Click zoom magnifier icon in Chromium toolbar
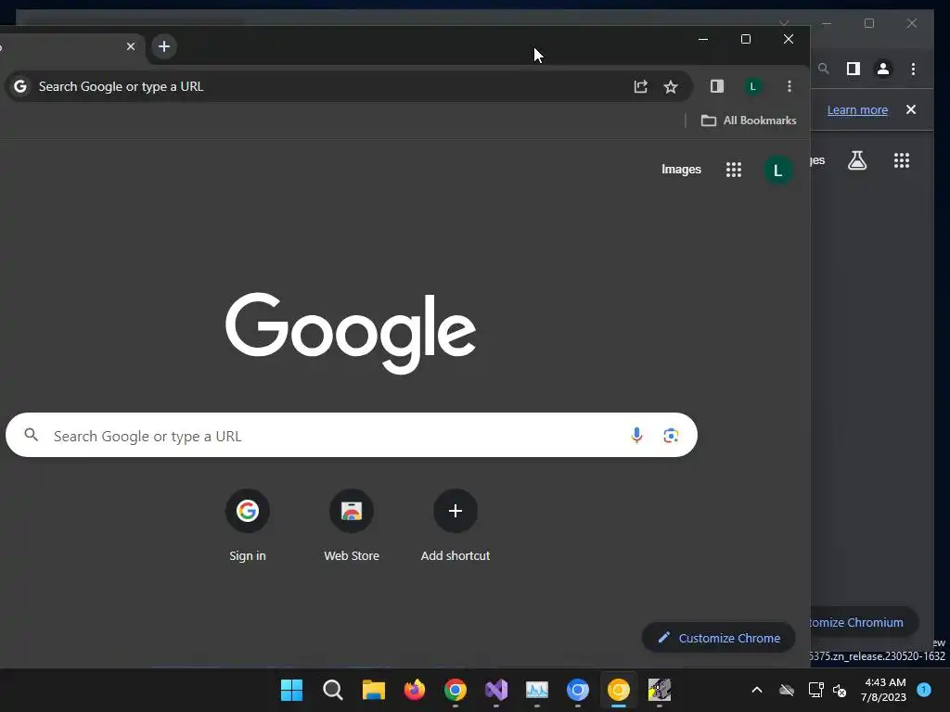Viewport: 950px width, 712px height. click(x=824, y=69)
